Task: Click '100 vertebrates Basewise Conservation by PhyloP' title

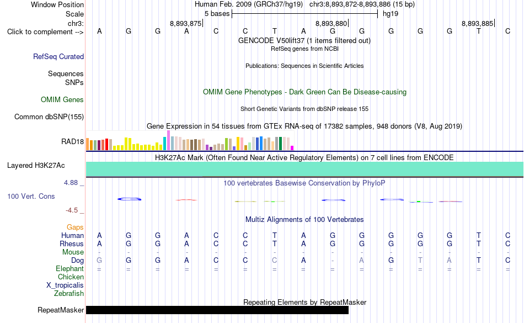Action: click(304, 183)
